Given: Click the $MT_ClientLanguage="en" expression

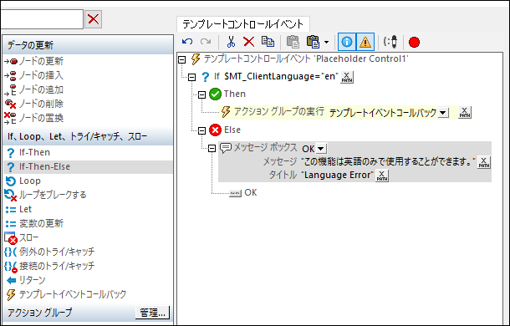Looking at the screenshot, I should coord(281,77).
